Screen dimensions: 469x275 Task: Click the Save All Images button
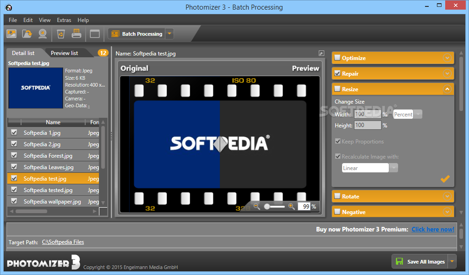(x=420, y=261)
